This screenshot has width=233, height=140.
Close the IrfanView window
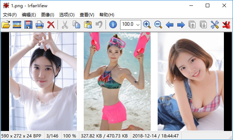pyautogui.click(x=224, y=6)
